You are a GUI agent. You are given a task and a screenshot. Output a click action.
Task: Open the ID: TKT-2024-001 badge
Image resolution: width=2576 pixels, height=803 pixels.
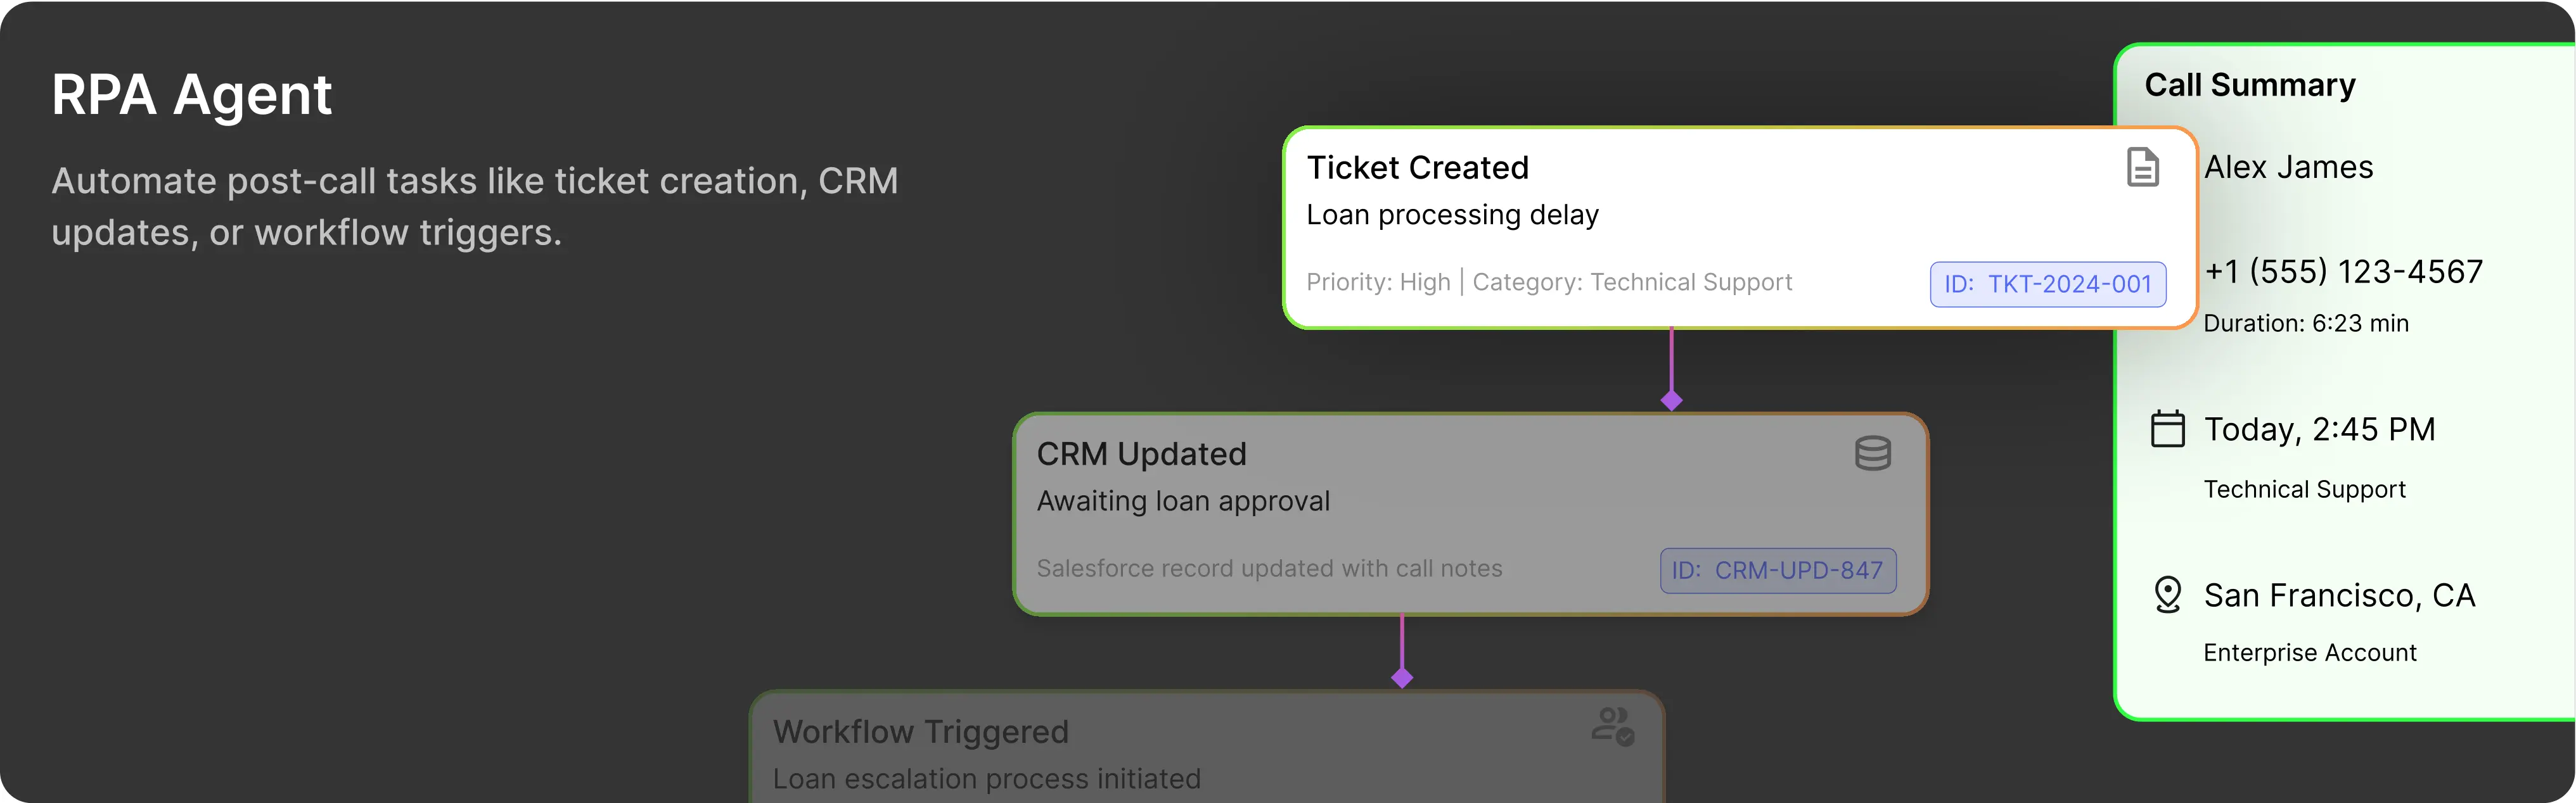2047,284
